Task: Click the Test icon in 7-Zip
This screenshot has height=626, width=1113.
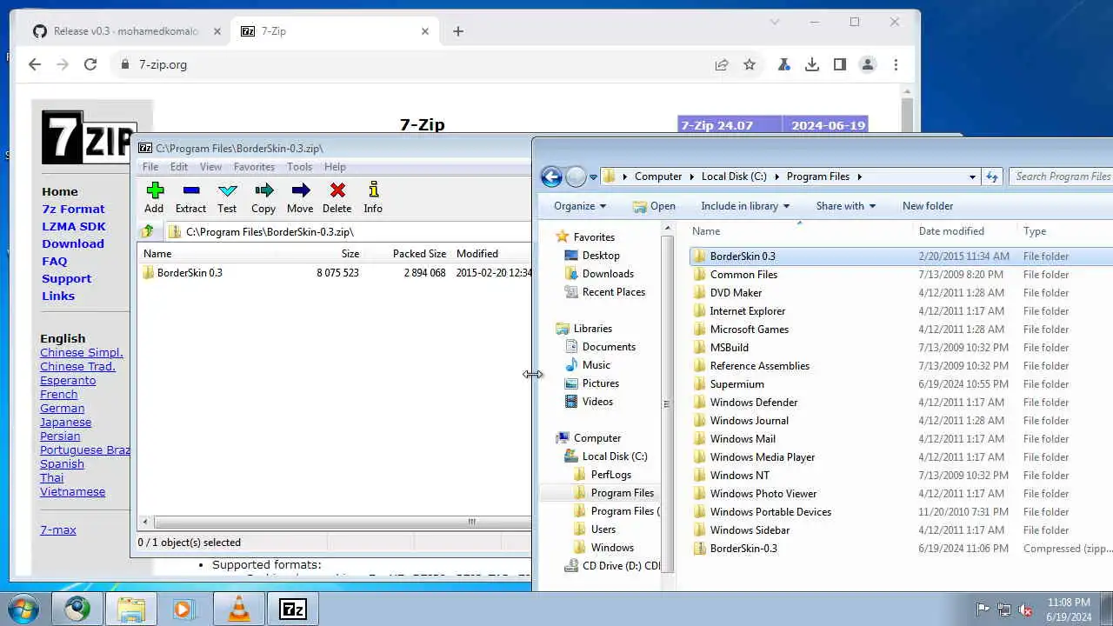Action: [228, 190]
